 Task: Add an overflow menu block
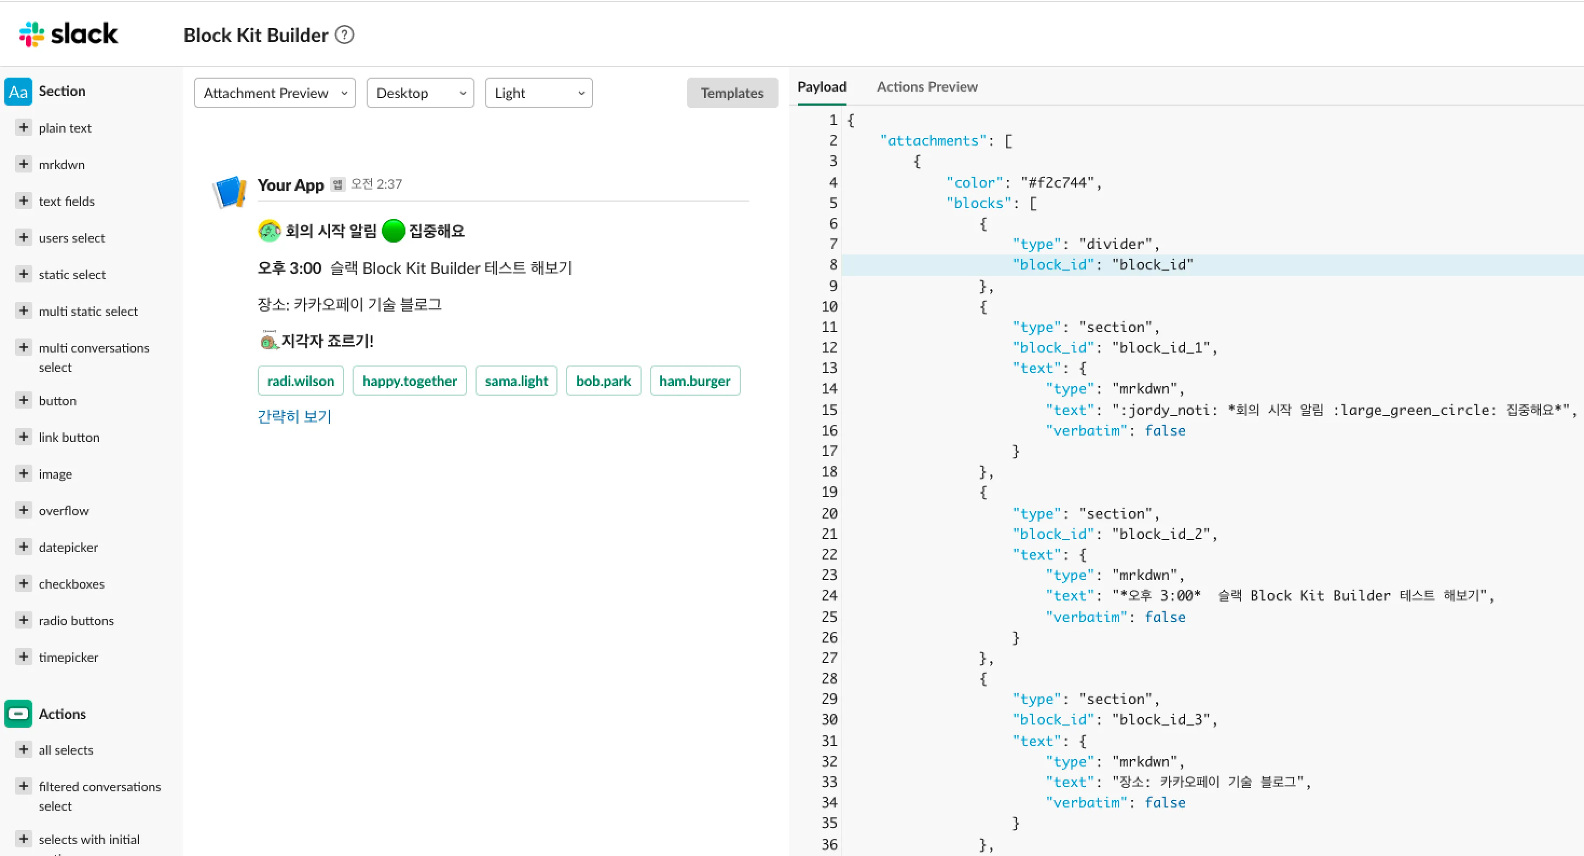coord(23,510)
